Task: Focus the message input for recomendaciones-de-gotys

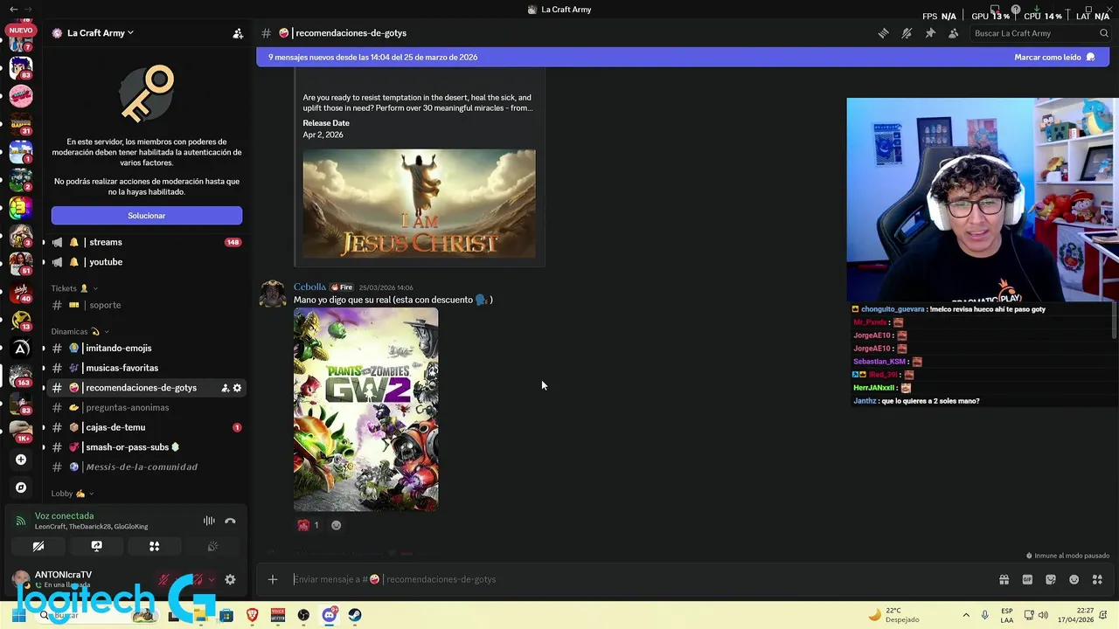Action: click(643, 579)
